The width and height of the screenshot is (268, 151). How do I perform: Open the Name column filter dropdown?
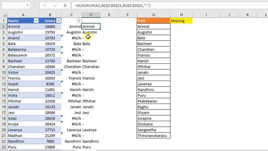pyautogui.click(x=36, y=21)
